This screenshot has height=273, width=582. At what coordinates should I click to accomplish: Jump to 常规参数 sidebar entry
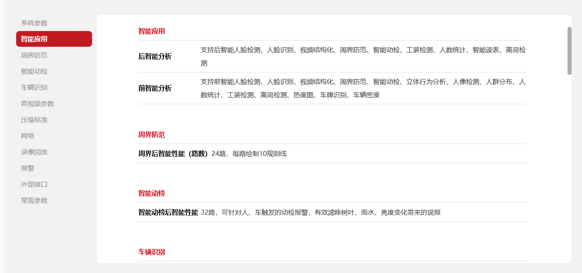[x=34, y=201]
